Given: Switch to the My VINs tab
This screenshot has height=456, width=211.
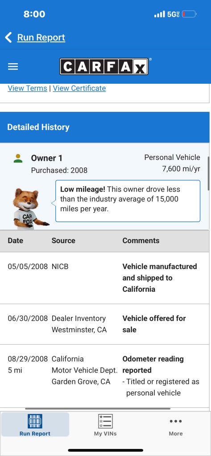Looking at the screenshot, I should click(x=105, y=424).
